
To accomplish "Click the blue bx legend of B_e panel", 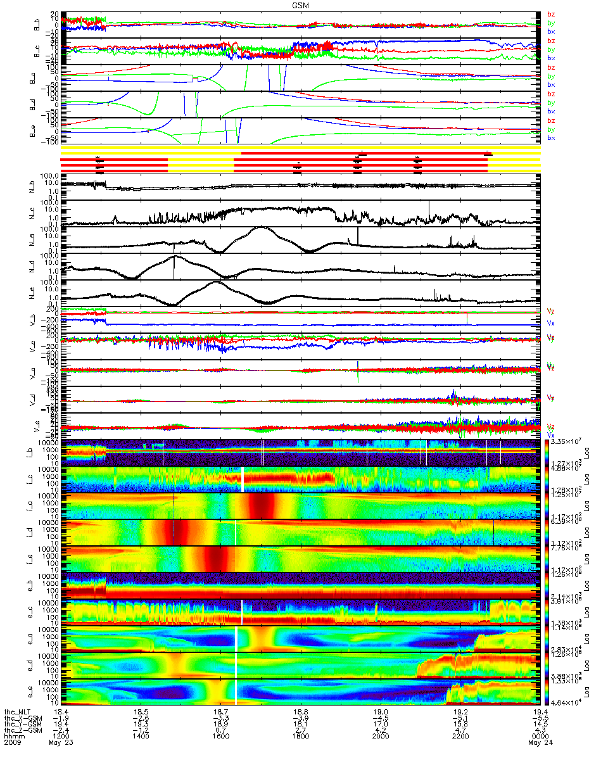I will 551,138.
